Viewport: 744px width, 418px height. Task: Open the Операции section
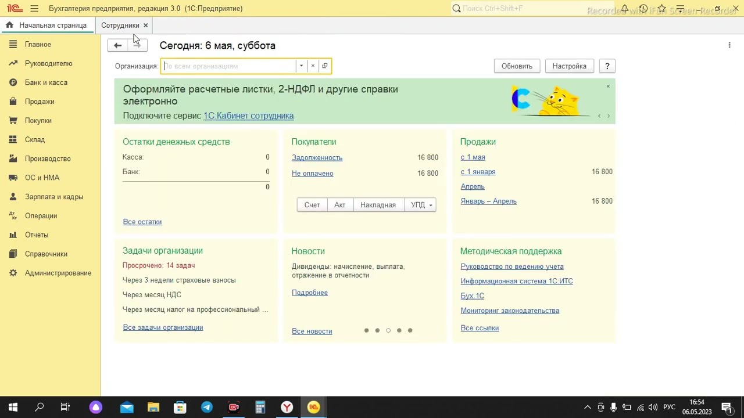point(41,216)
